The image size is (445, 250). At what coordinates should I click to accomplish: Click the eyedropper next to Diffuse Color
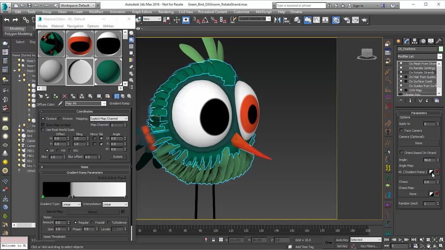point(60,103)
